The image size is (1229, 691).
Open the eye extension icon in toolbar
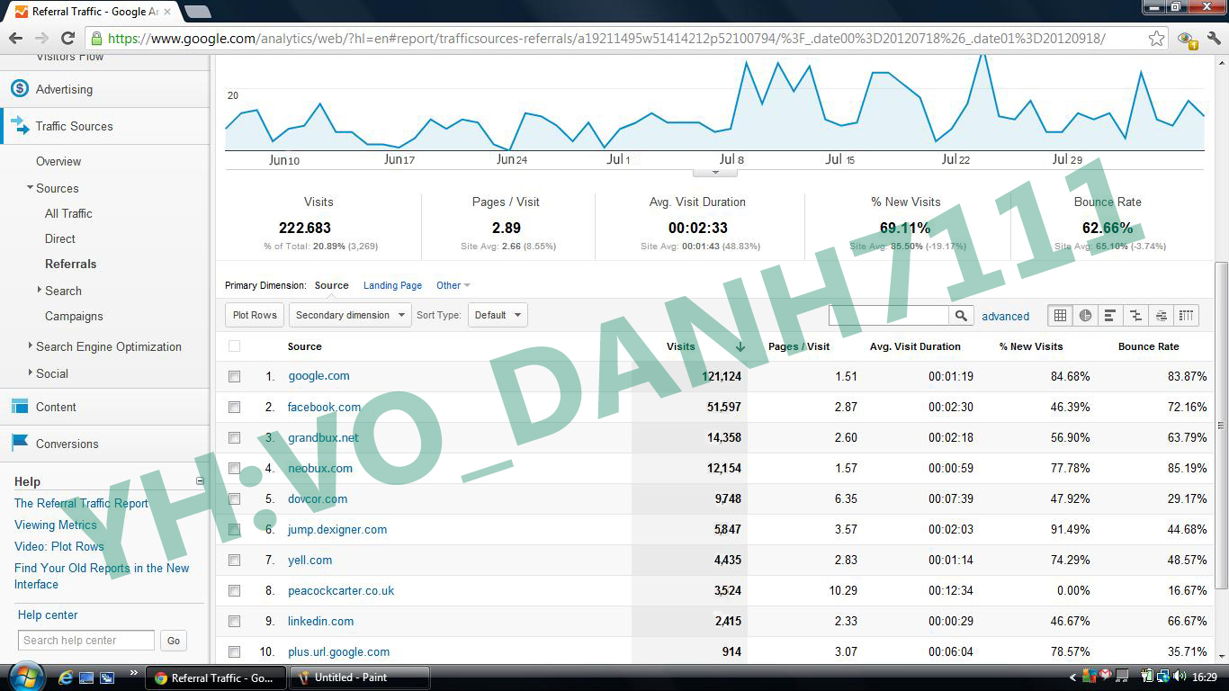[x=1187, y=39]
